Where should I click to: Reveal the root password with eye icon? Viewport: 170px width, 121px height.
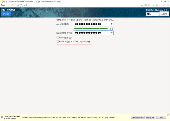pos(111,24)
